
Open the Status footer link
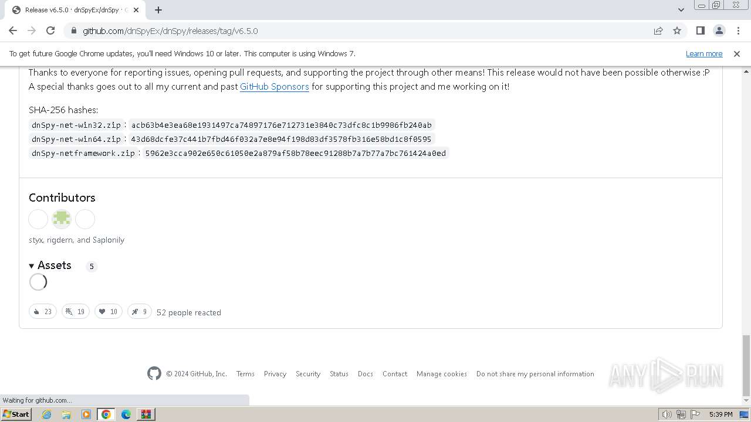[x=339, y=374]
